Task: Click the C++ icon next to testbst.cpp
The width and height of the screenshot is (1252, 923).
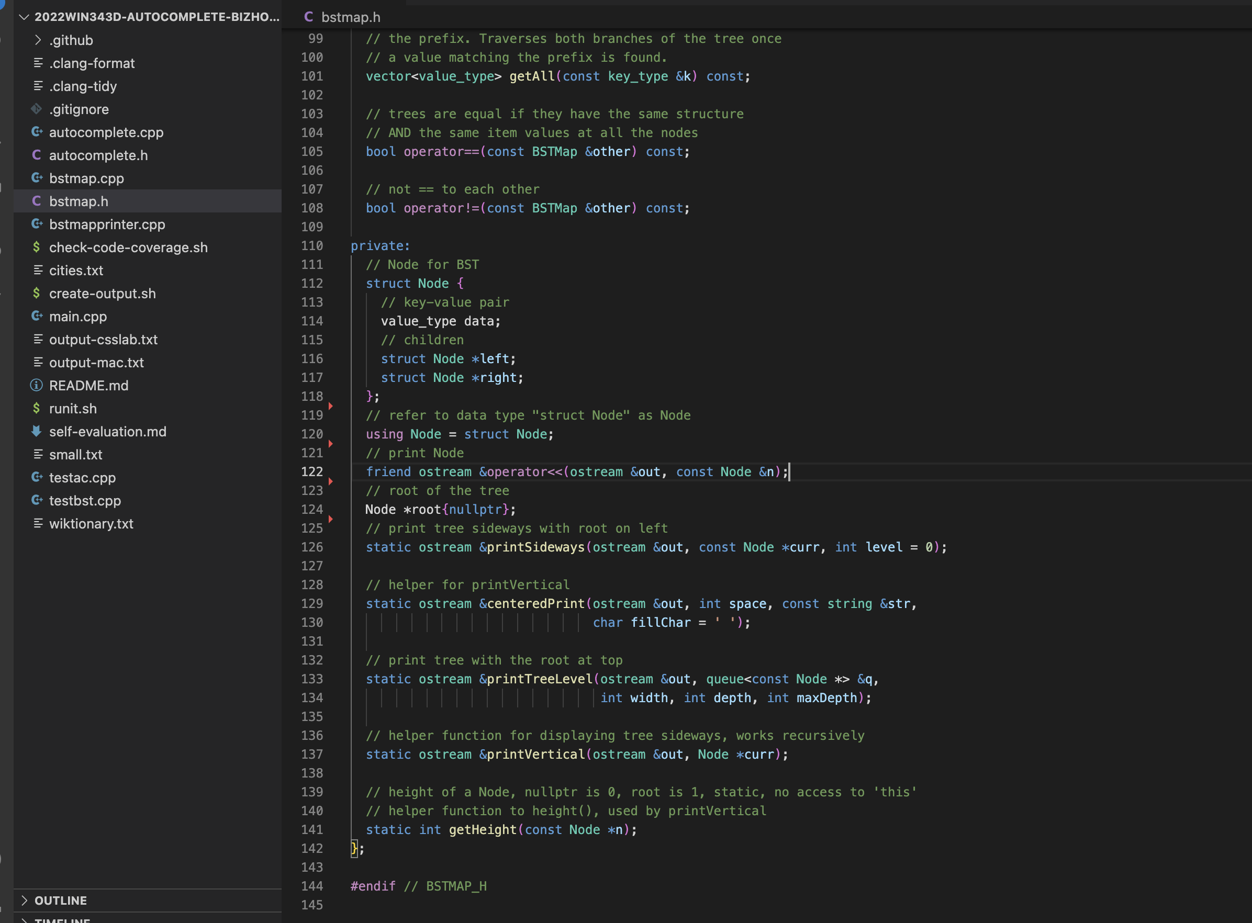Action: click(37, 501)
